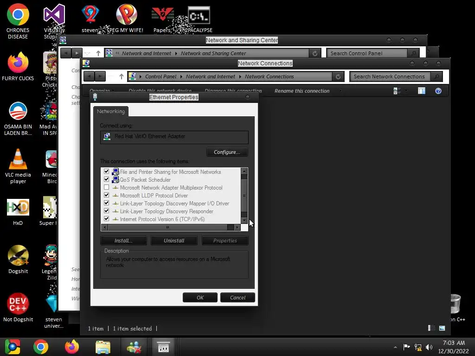Click Search Control Panel box in Sharing Center
475x356 pixels.
(367, 53)
